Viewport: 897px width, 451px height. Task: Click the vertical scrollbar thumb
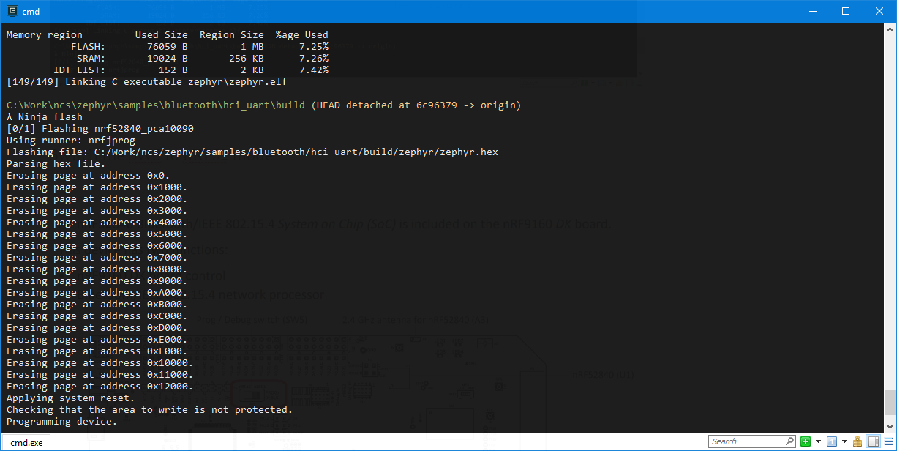coord(890,402)
